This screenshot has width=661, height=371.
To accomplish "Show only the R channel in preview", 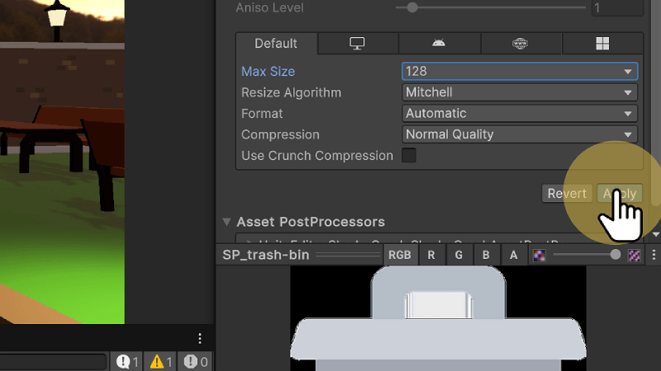I will tap(431, 255).
